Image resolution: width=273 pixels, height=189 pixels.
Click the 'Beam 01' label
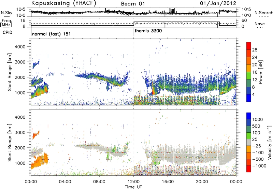(x=133, y=4)
